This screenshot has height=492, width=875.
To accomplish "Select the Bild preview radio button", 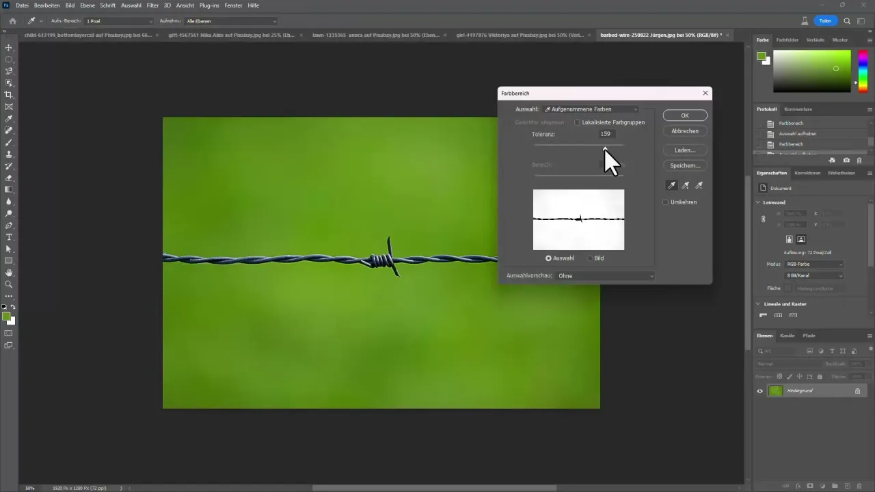I will (591, 258).
